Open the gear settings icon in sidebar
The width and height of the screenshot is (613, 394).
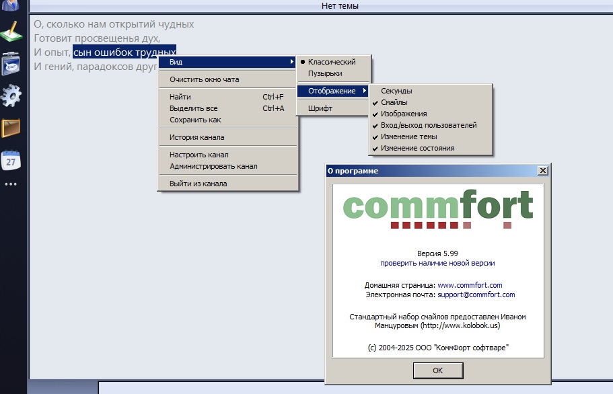pyautogui.click(x=11, y=96)
